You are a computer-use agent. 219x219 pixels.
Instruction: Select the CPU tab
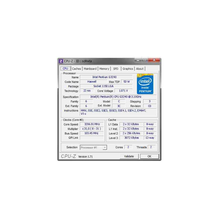click(x=65, y=68)
